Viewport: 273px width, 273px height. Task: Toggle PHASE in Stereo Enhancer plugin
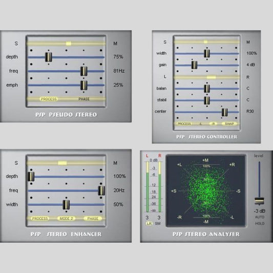tap(93, 219)
